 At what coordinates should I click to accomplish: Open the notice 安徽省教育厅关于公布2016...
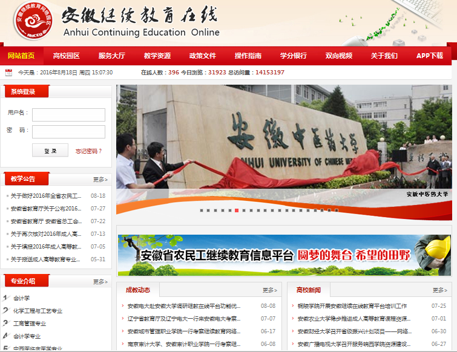tap(46, 209)
